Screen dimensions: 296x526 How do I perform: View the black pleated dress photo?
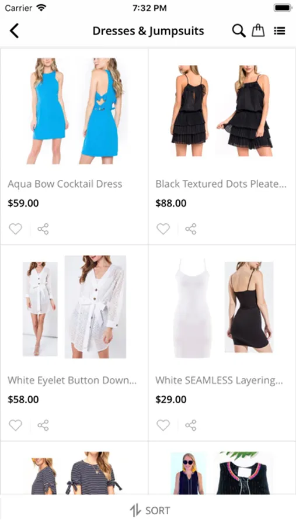click(222, 111)
